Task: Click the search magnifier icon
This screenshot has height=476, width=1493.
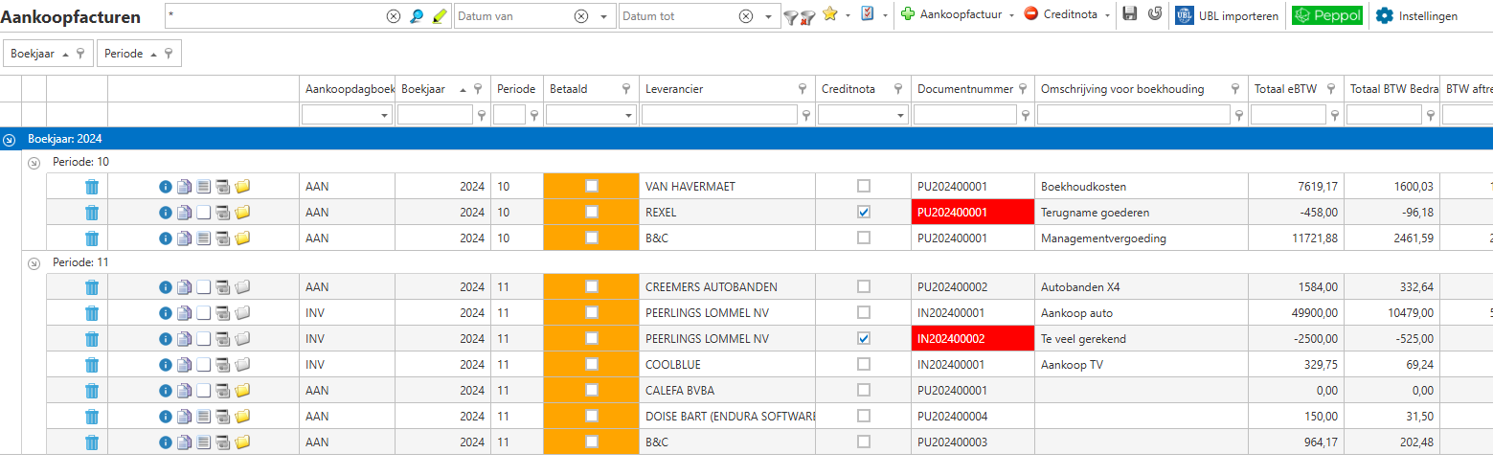Action: (x=417, y=15)
